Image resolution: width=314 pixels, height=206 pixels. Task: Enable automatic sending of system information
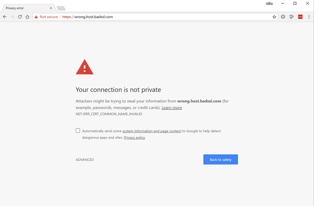tap(78, 131)
